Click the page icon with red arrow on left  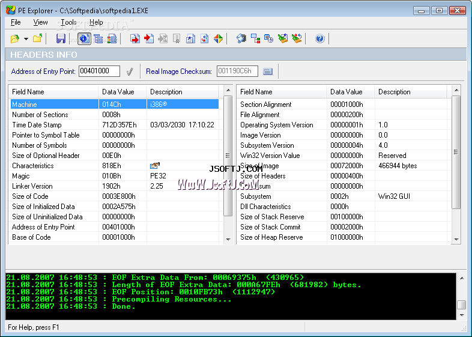tap(149, 39)
